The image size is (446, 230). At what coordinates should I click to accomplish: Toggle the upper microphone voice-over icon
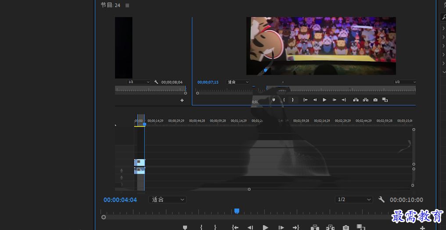coord(122,171)
